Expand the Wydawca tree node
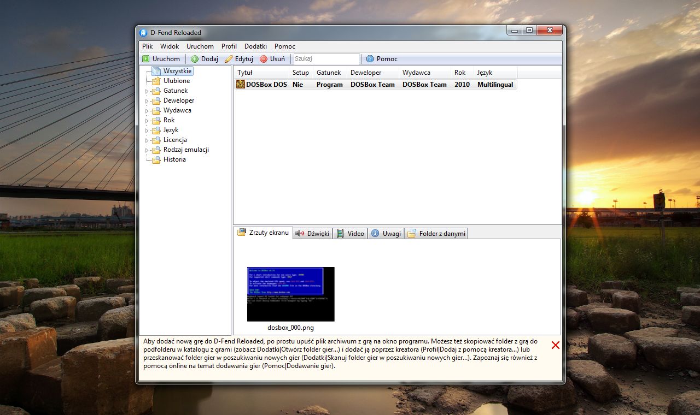 147,110
